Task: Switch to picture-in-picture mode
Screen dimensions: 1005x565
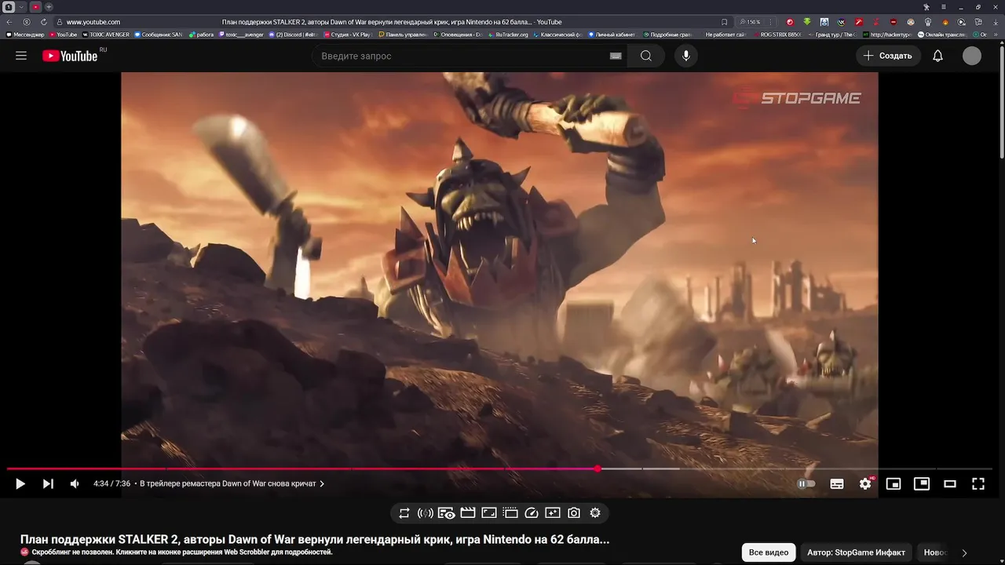Action: (x=922, y=484)
